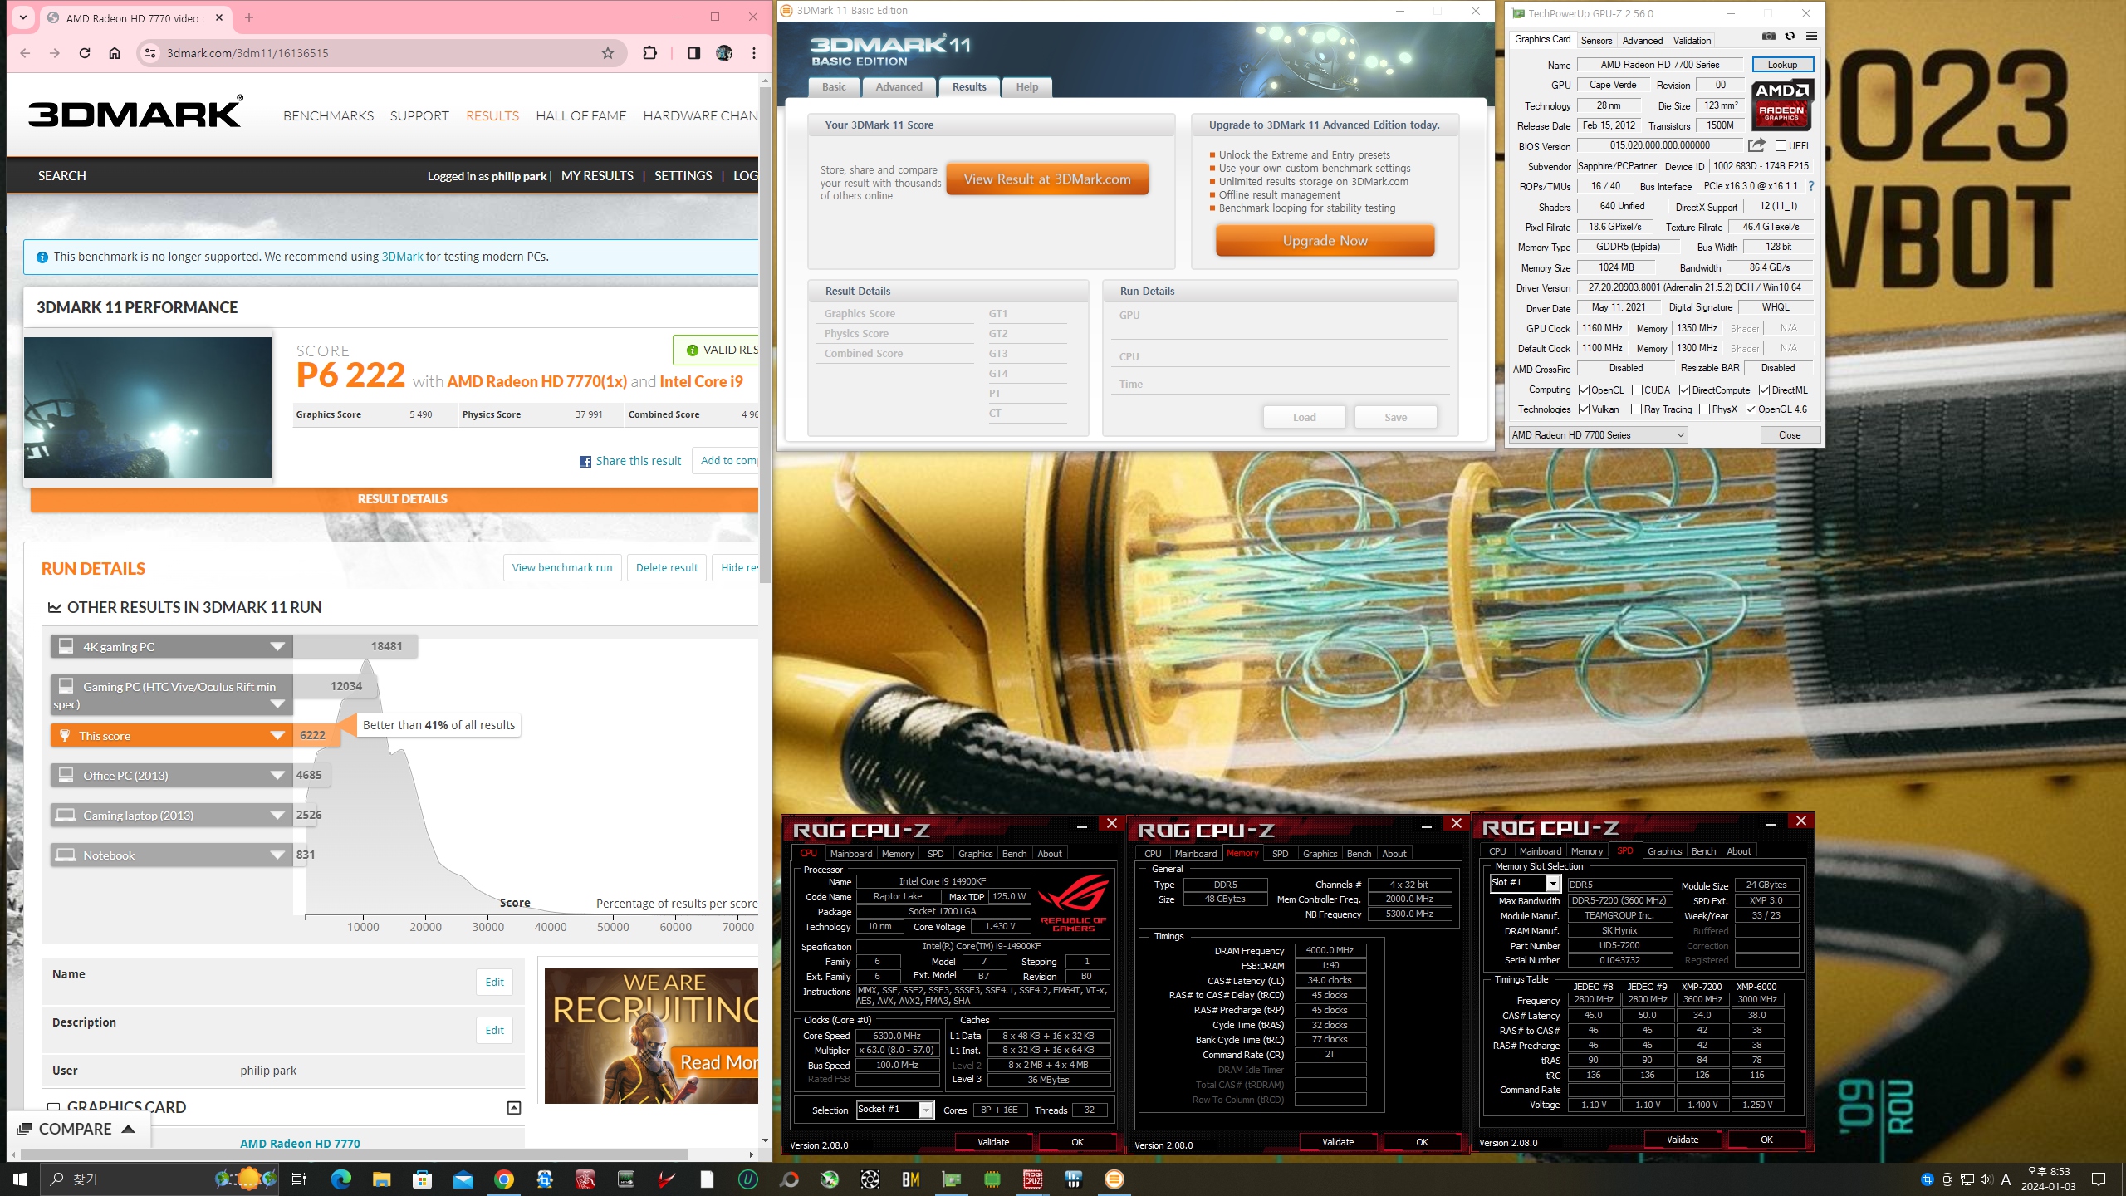Bookmark this page with the star icon
The height and width of the screenshot is (1196, 2126).
point(608,53)
